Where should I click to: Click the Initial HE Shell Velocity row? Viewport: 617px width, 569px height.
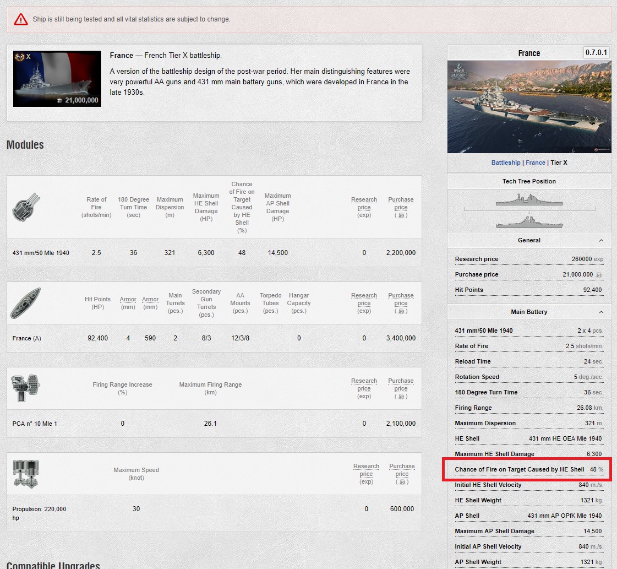pos(529,485)
